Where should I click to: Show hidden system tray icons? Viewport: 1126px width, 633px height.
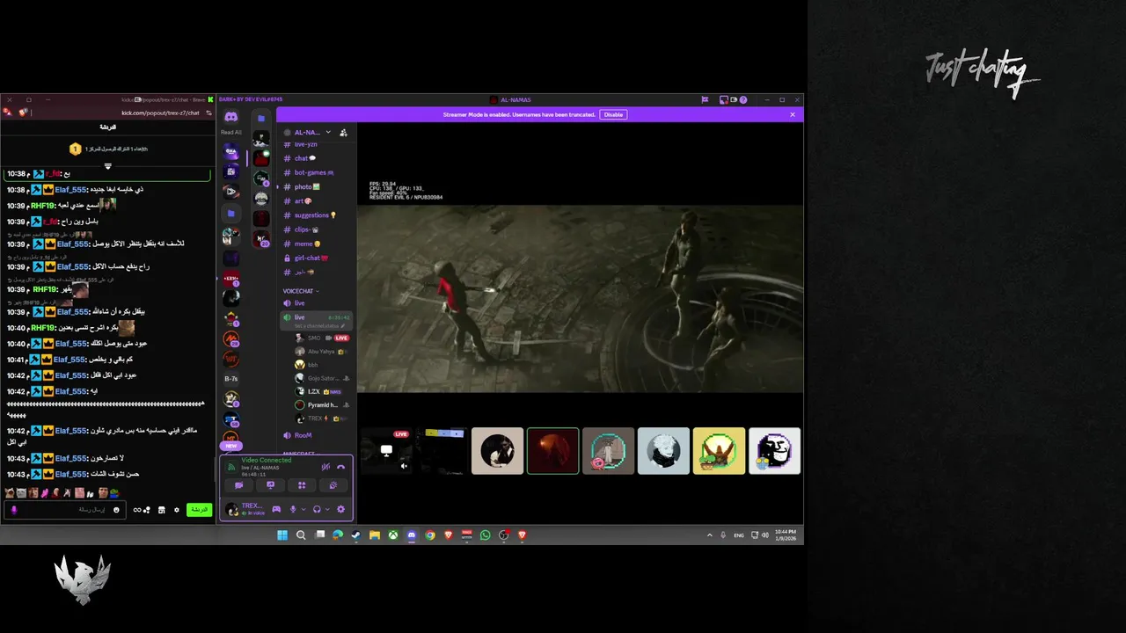point(710,535)
